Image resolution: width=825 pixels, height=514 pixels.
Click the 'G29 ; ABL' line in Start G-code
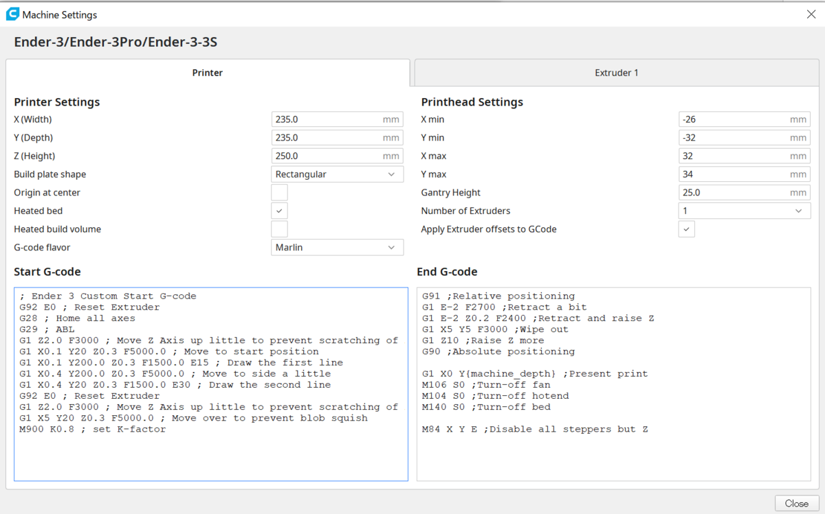[47, 329]
